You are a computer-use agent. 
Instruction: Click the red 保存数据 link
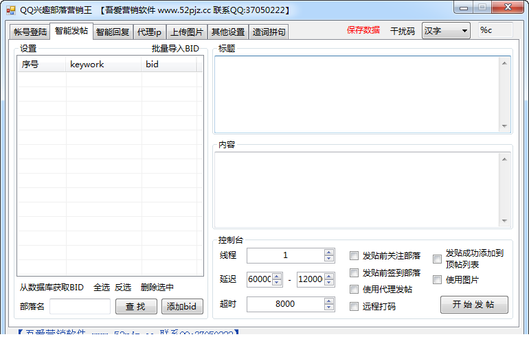pyautogui.click(x=363, y=30)
